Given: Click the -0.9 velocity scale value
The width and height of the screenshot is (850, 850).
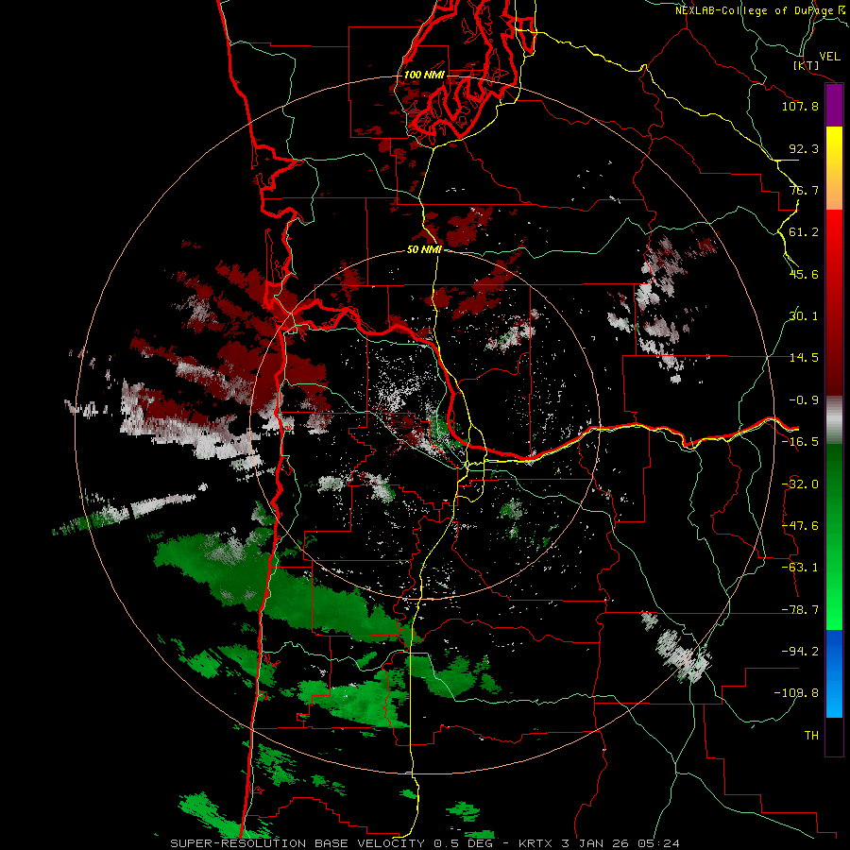Looking at the screenshot, I should [x=804, y=400].
